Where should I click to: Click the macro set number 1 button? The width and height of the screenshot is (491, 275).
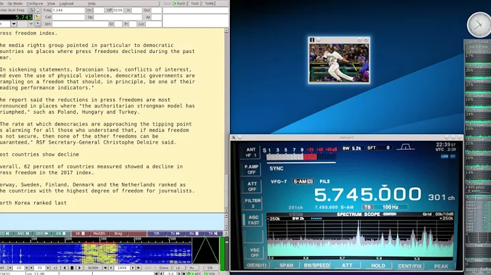(226, 233)
